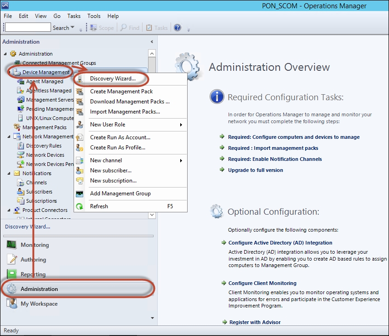The image size is (389, 336).
Task: Click the Register with Advisor link
Action: (255, 322)
